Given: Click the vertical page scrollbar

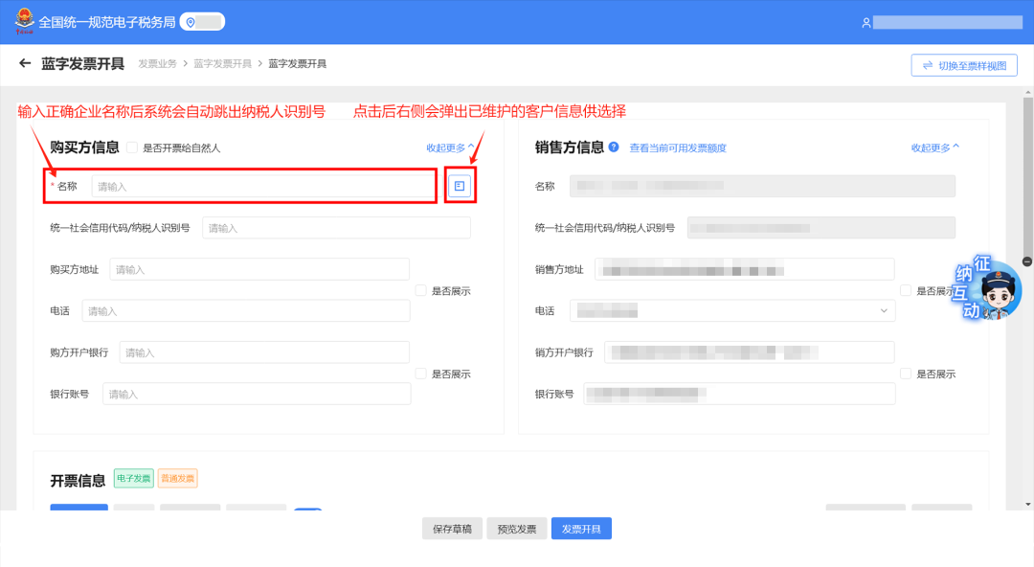Looking at the screenshot, I should tap(1027, 178).
